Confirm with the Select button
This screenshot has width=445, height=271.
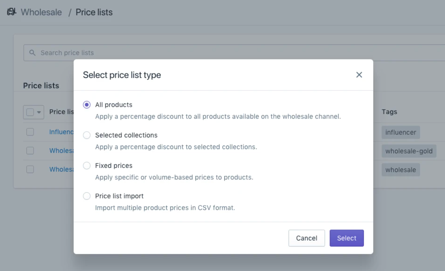(346, 238)
